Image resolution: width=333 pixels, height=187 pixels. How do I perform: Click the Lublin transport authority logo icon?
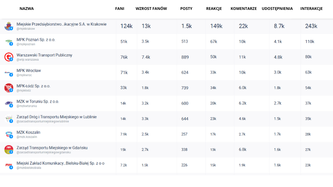pyautogui.click(x=8, y=119)
